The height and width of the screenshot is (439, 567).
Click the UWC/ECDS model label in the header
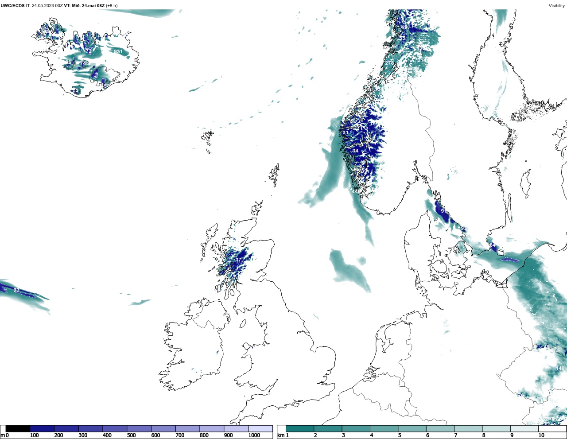tap(12, 6)
